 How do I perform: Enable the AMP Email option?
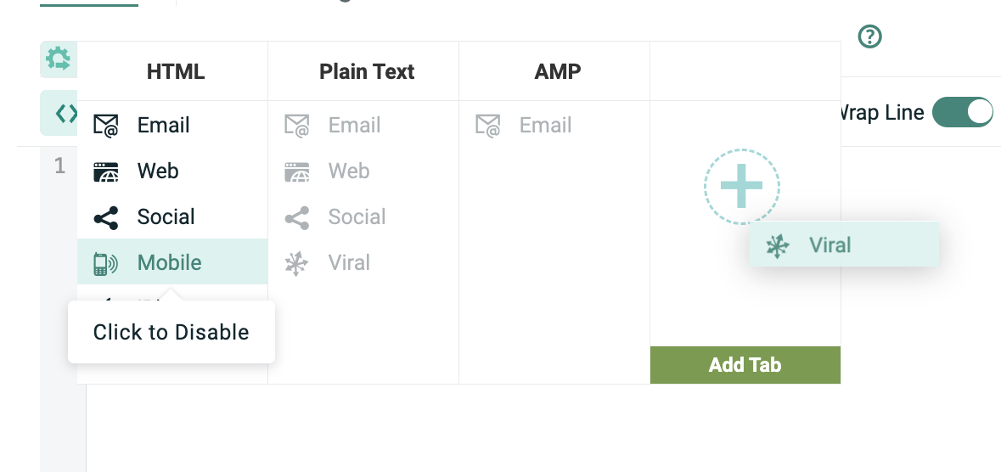click(x=545, y=126)
